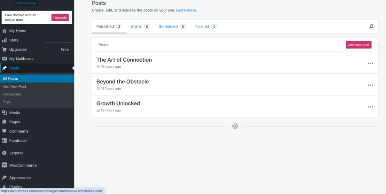Click the Appearance brush icon
This screenshot has width=386, height=194.
[5, 178]
